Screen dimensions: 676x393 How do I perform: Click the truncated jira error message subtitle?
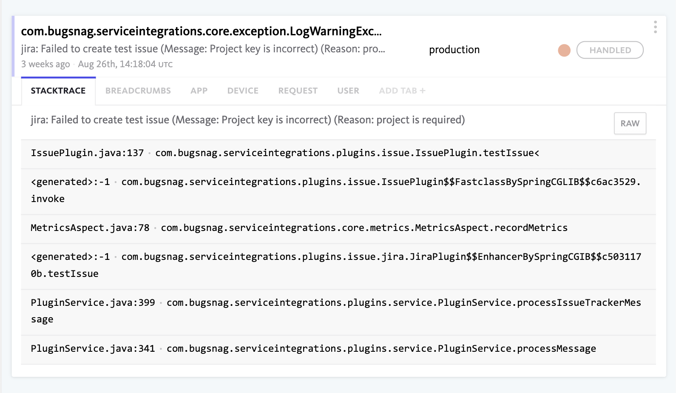pyautogui.click(x=203, y=49)
